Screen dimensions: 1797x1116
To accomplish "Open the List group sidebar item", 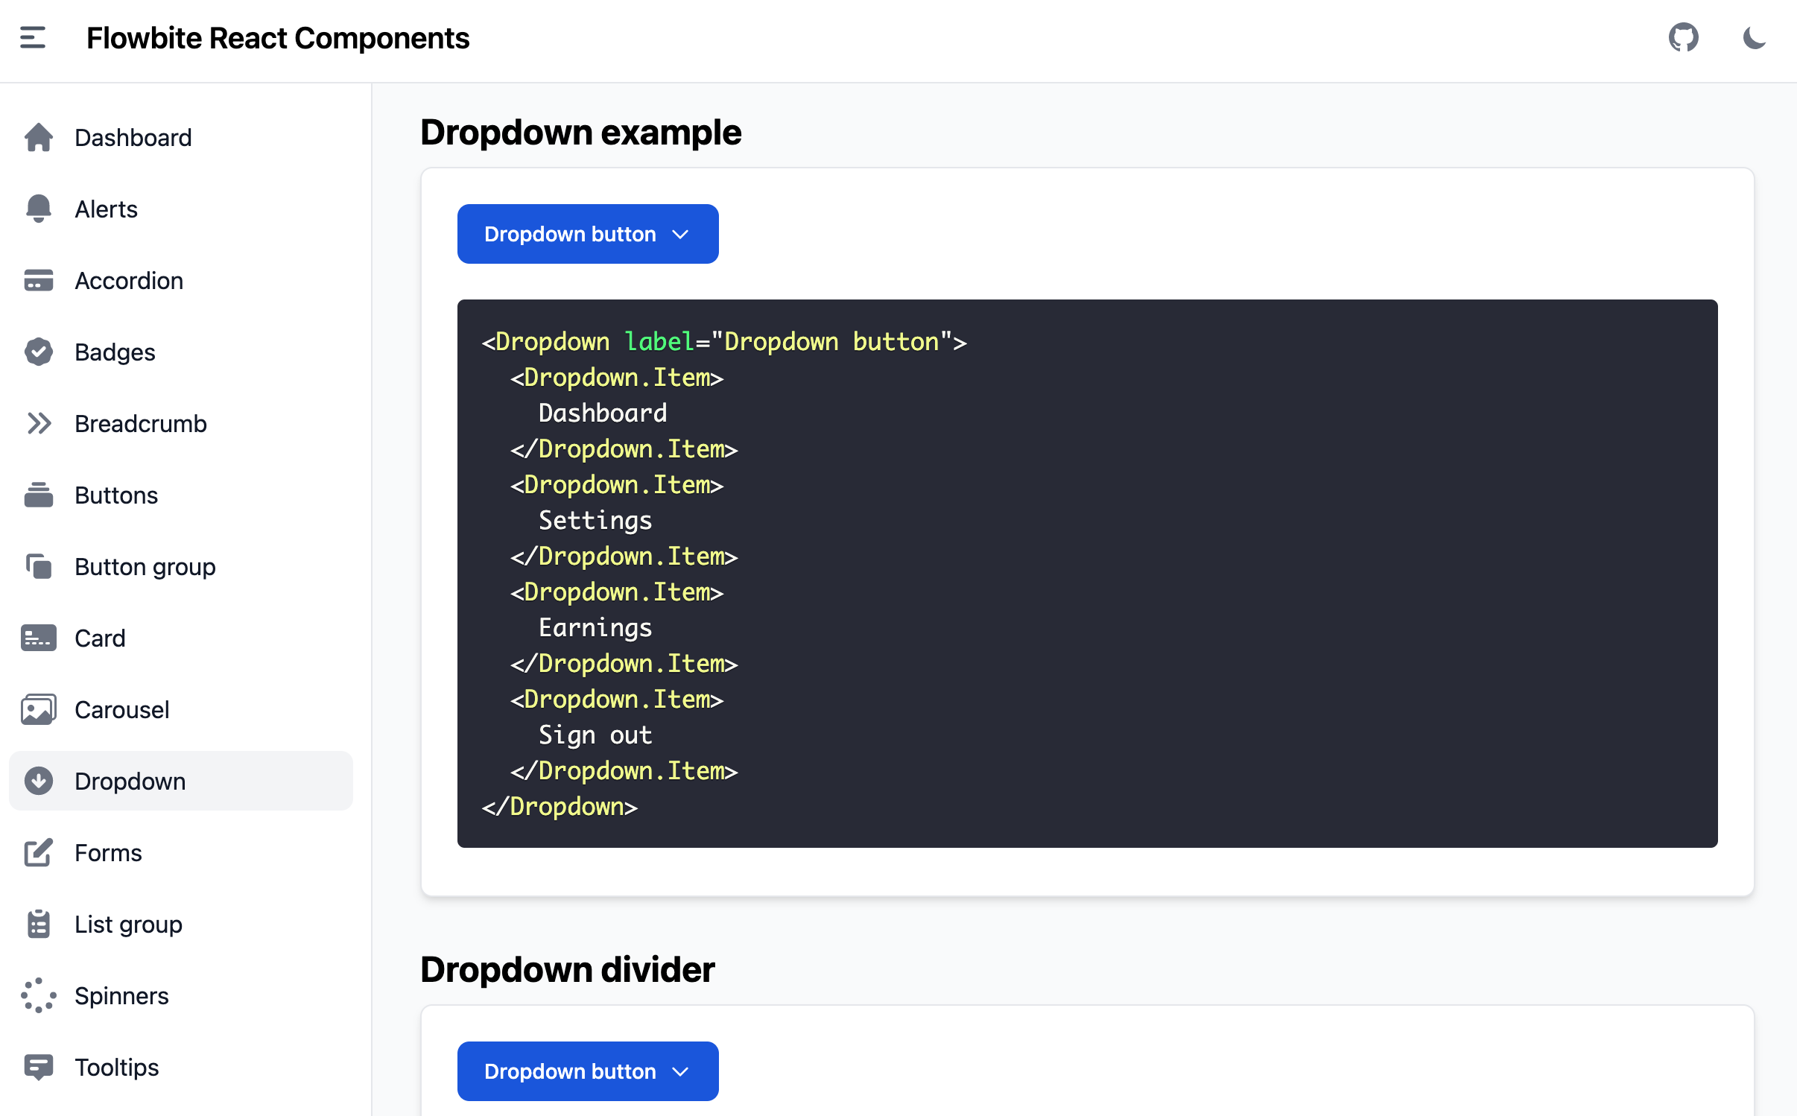I will pyautogui.click(x=128, y=925).
